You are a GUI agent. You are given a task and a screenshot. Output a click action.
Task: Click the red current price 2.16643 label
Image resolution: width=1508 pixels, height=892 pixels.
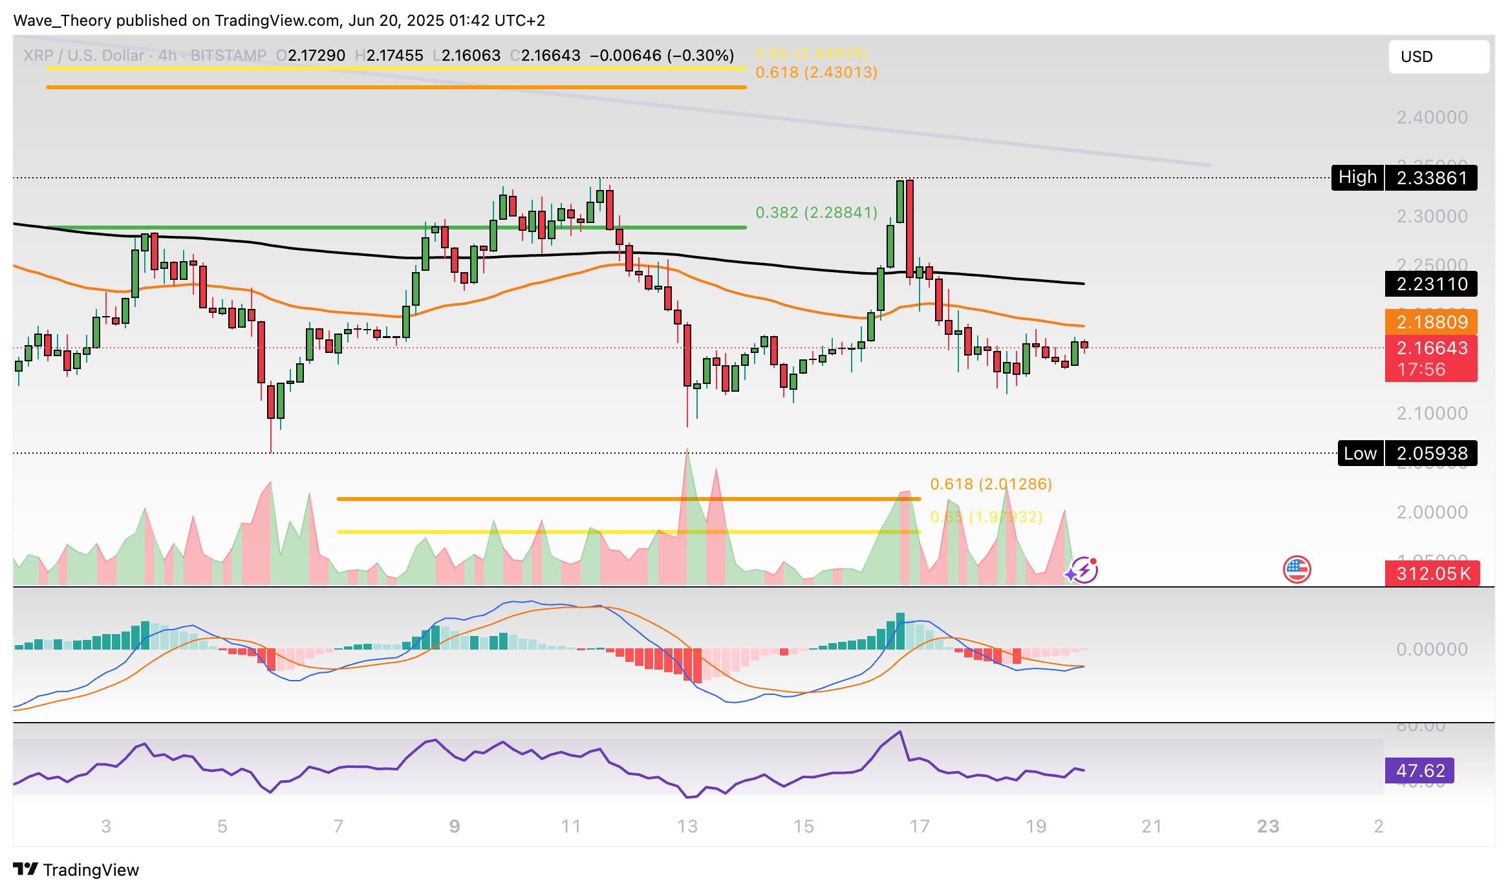(1431, 348)
